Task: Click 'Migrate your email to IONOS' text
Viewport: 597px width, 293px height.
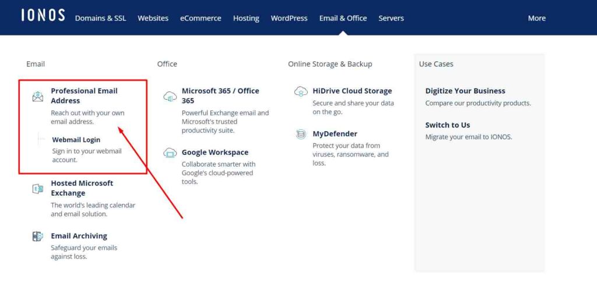Action: [x=469, y=137]
